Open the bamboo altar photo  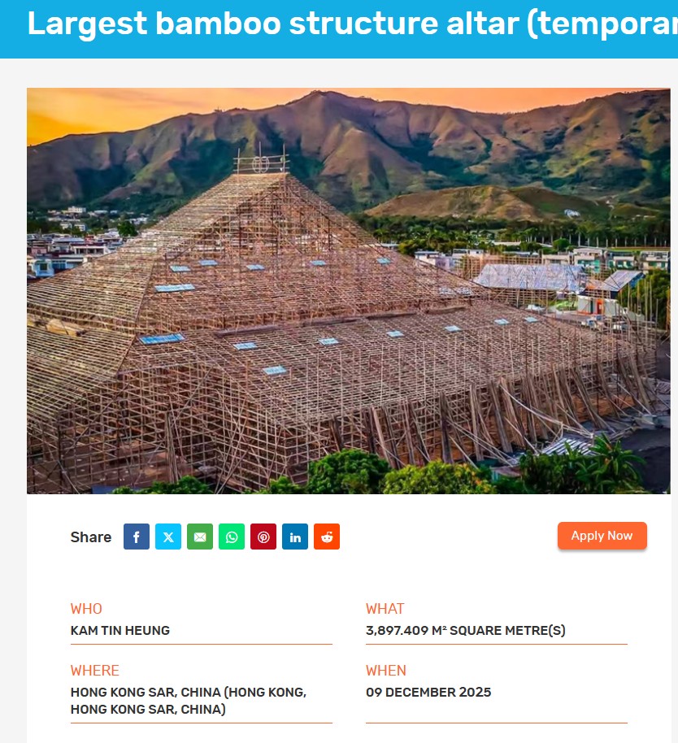[348, 291]
